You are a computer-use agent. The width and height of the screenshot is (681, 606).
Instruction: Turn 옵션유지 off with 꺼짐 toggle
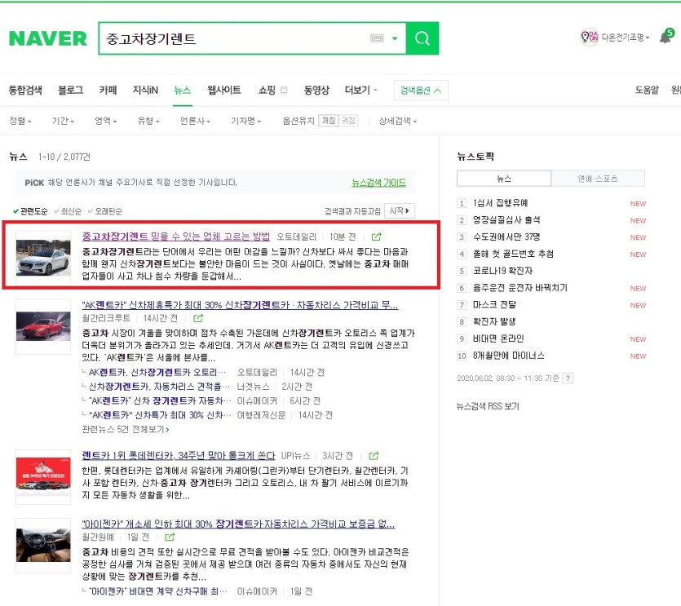[348, 121]
